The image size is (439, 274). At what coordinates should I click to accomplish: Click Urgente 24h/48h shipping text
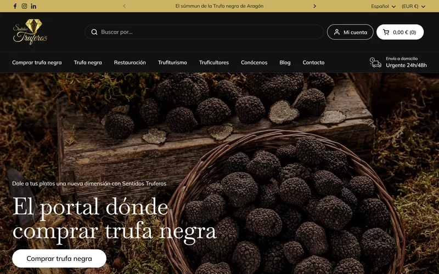[x=406, y=65]
